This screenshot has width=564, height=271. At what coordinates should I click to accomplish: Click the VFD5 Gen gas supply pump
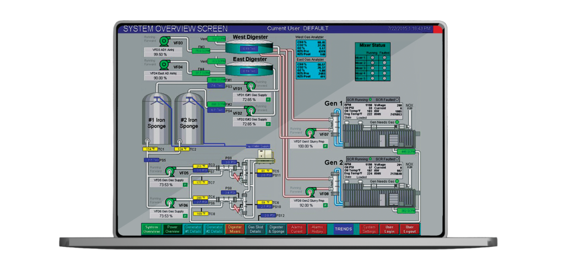pyautogui.click(x=170, y=171)
